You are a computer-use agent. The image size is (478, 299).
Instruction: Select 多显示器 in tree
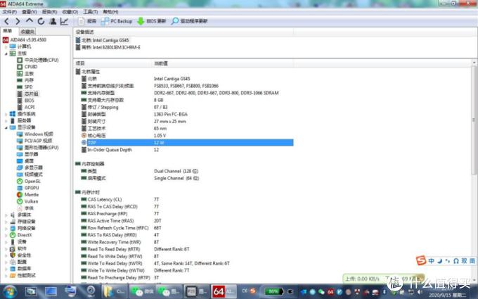pyautogui.click(x=30, y=167)
